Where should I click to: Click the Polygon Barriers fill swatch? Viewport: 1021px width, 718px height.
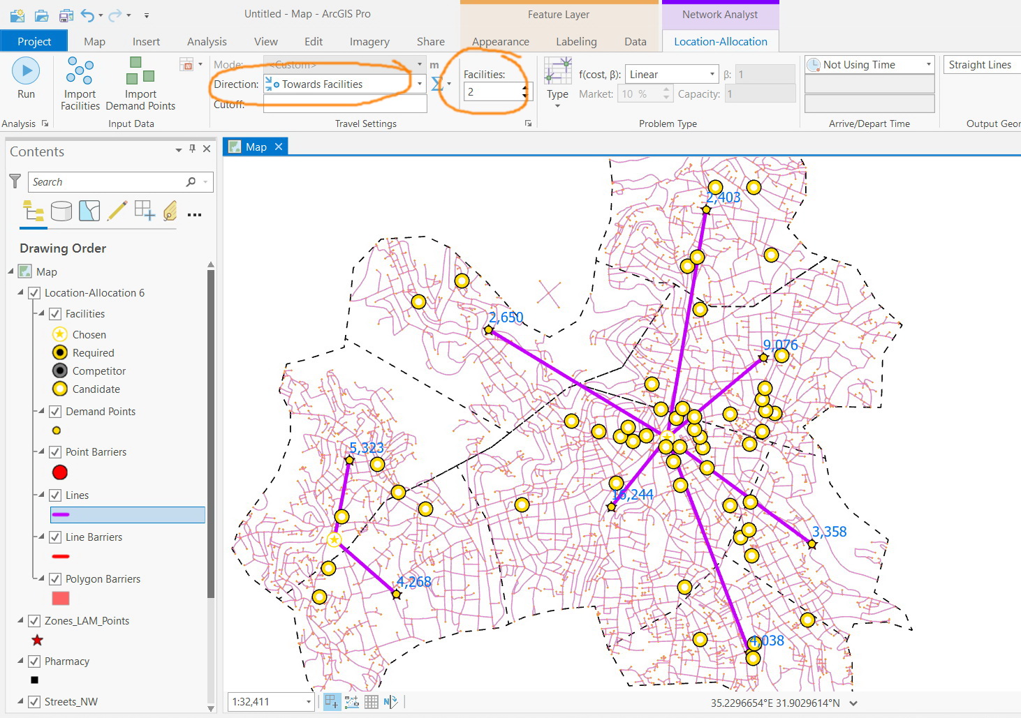pos(61,598)
